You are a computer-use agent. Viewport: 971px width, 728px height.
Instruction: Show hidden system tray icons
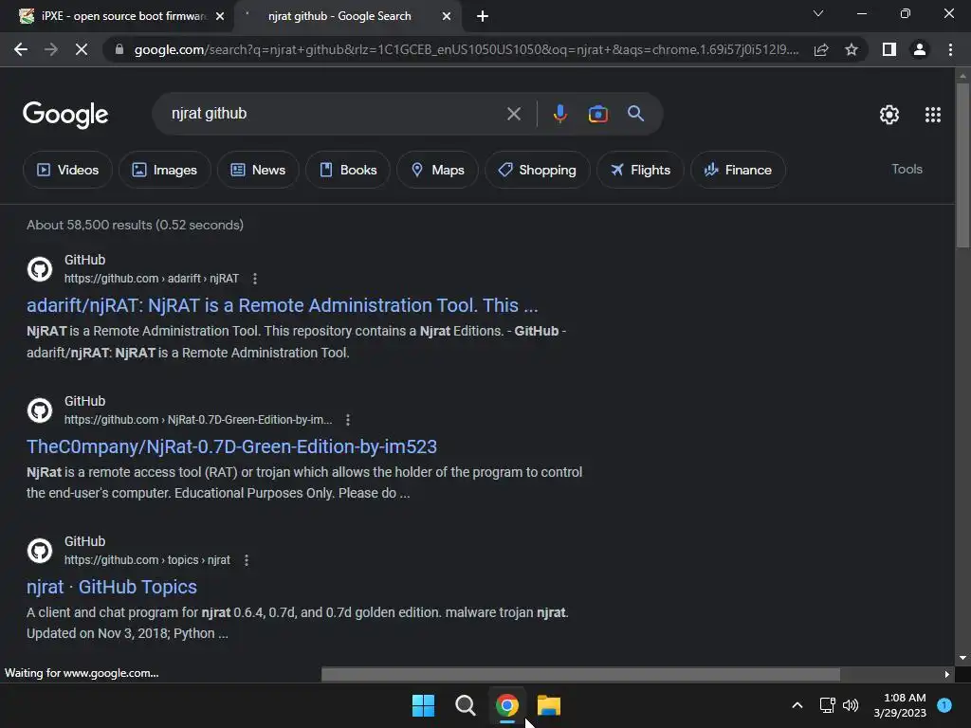pyautogui.click(x=797, y=705)
